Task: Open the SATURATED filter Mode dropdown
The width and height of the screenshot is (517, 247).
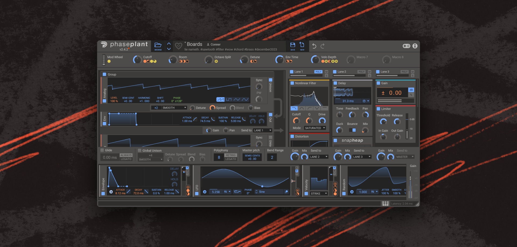Action: coord(315,128)
